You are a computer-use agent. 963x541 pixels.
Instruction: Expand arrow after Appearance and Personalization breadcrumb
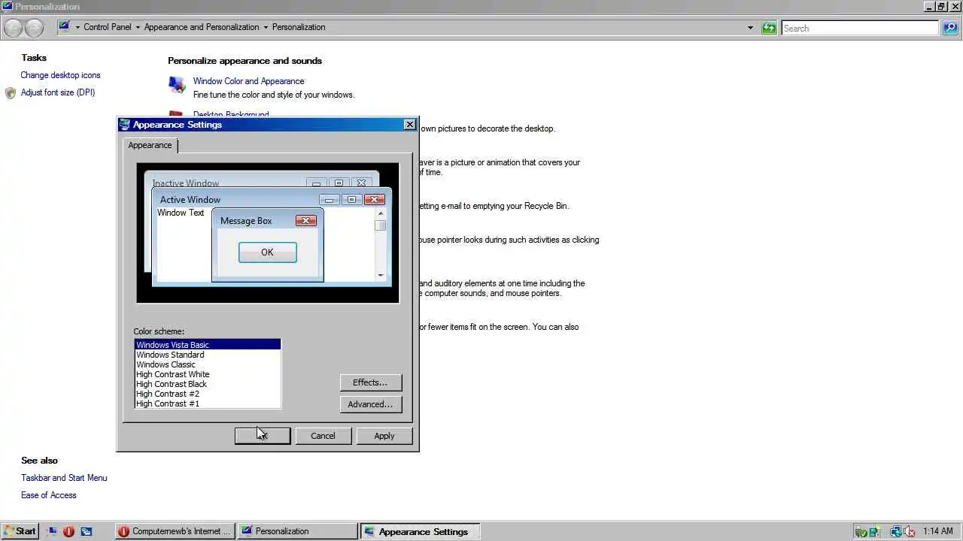[266, 27]
